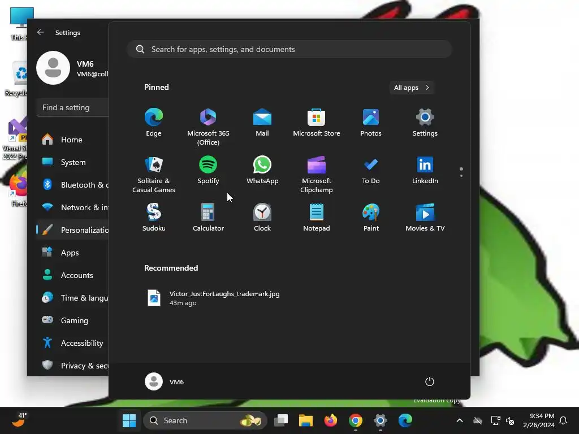The image size is (579, 434).
Task: Open Gaming settings category
Action: 72,320
